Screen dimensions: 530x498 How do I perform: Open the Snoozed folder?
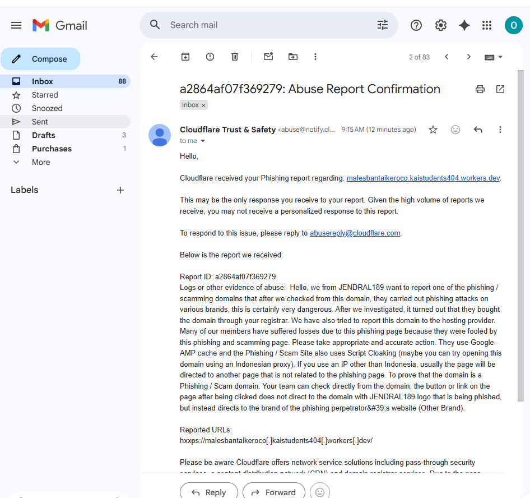pos(65,108)
